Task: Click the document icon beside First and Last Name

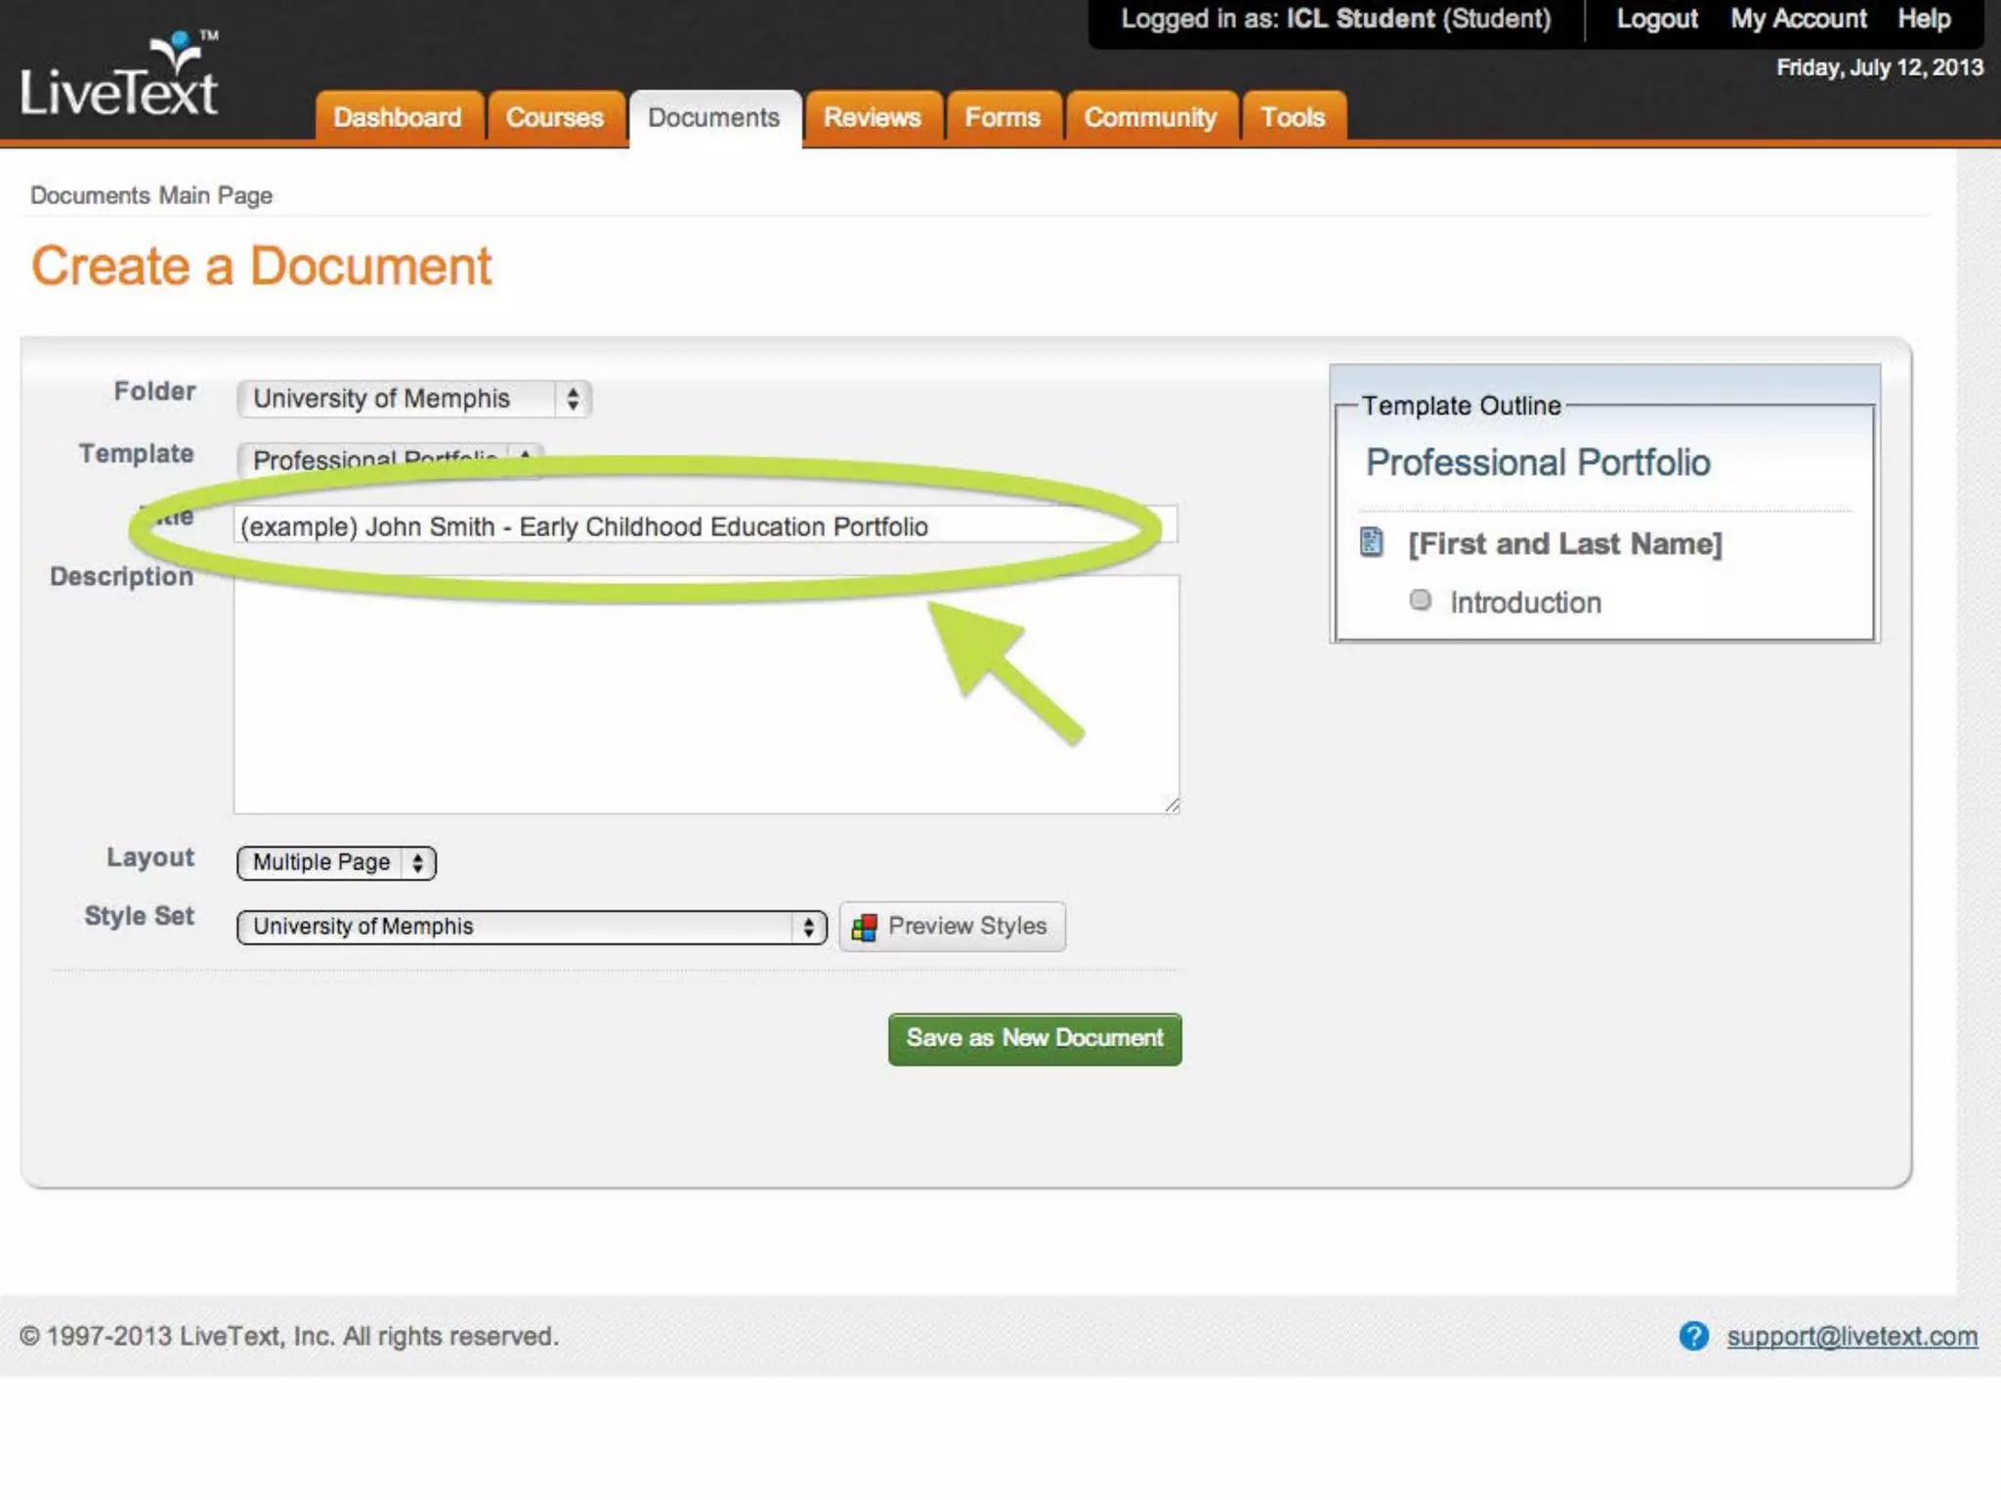Action: click(x=1372, y=542)
